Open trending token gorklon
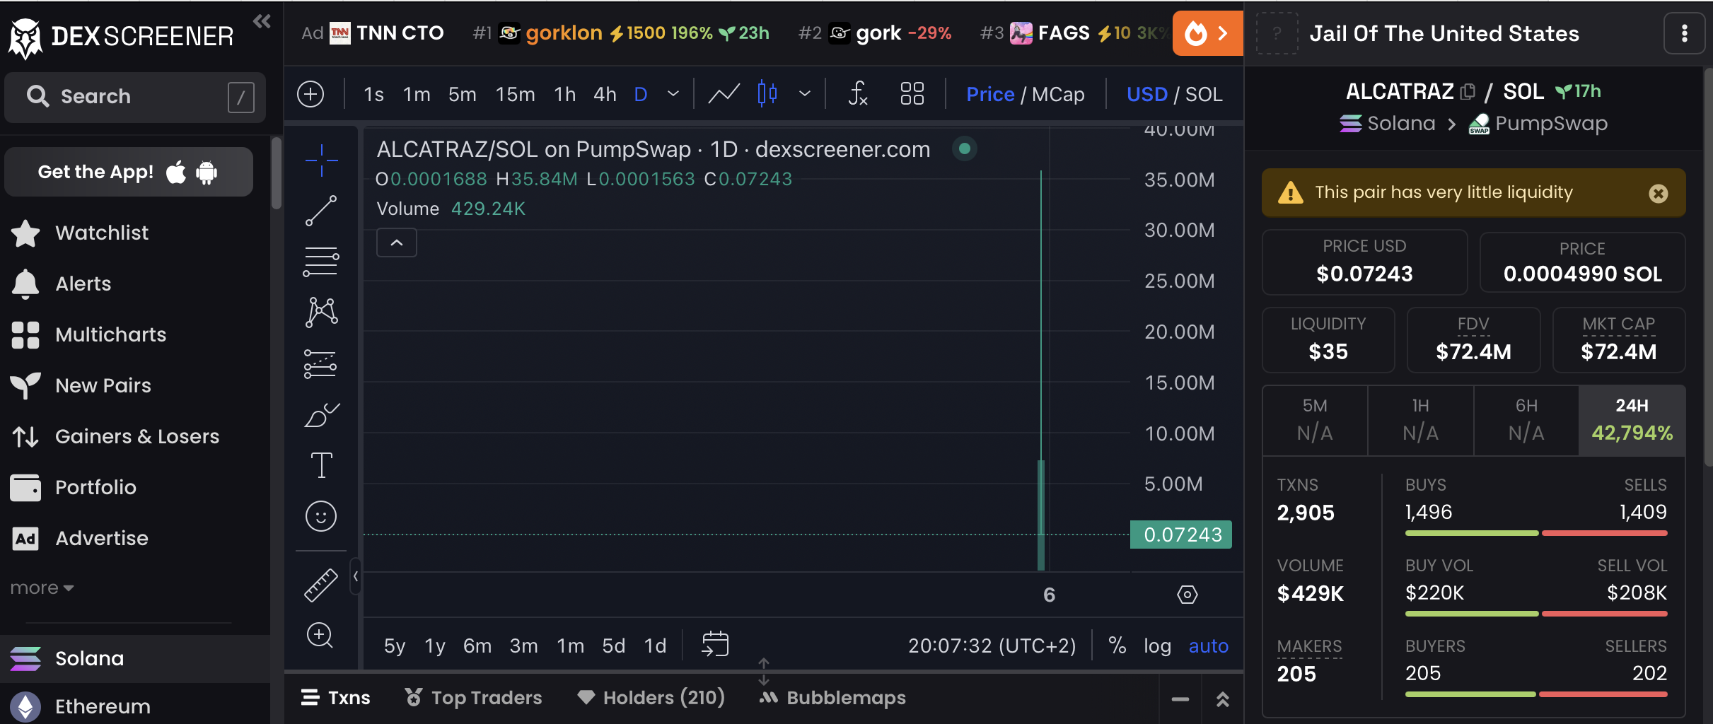Image resolution: width=1713 pixels, height=724 pixels. tap(564, 33)
